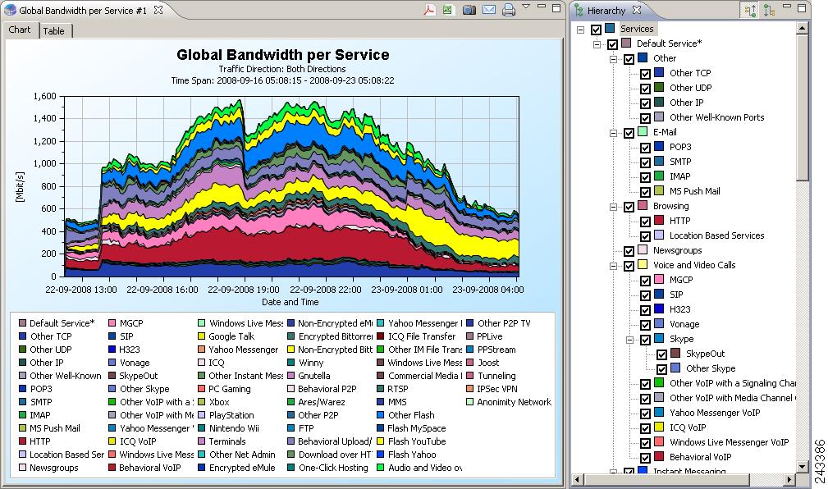The height and width of the screenshot is (489, 828).
Task: Switch to the Table tab
Action: pyautogui.click(x=55, y=29)
